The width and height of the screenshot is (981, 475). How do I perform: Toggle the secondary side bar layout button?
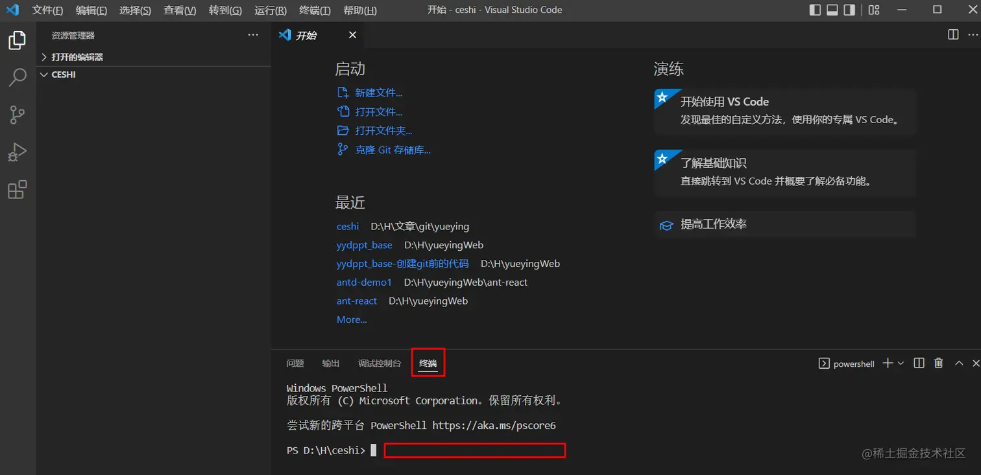849,10
